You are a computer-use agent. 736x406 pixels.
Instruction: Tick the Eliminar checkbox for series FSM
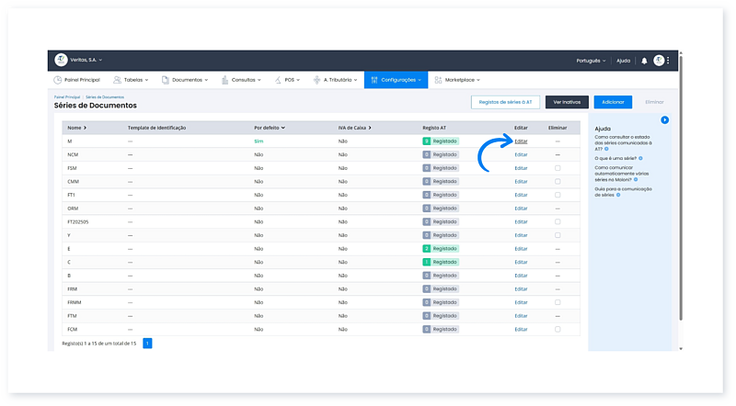[557, 168]
